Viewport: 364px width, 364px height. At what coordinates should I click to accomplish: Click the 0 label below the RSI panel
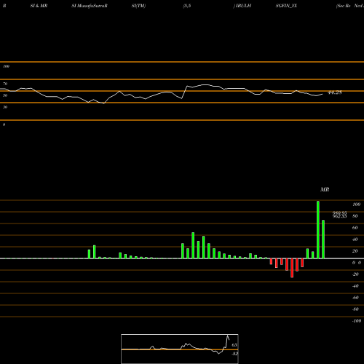[x=4, y=124]
